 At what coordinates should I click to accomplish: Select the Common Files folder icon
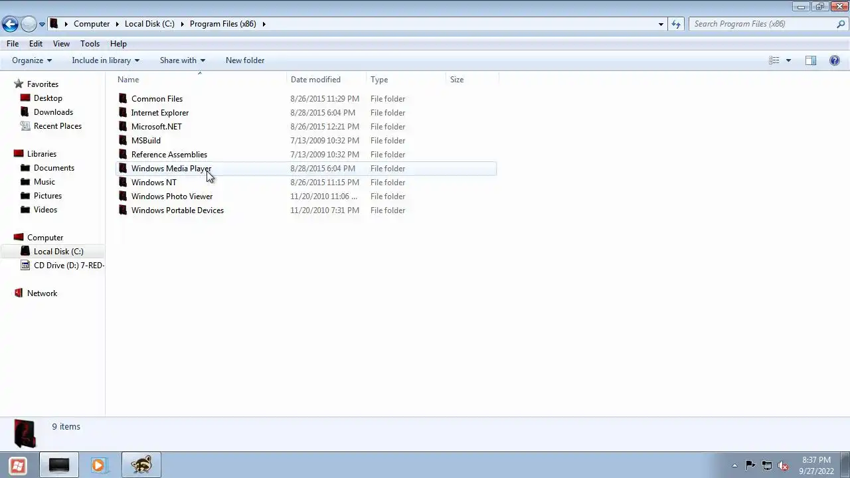pos(123,99)
